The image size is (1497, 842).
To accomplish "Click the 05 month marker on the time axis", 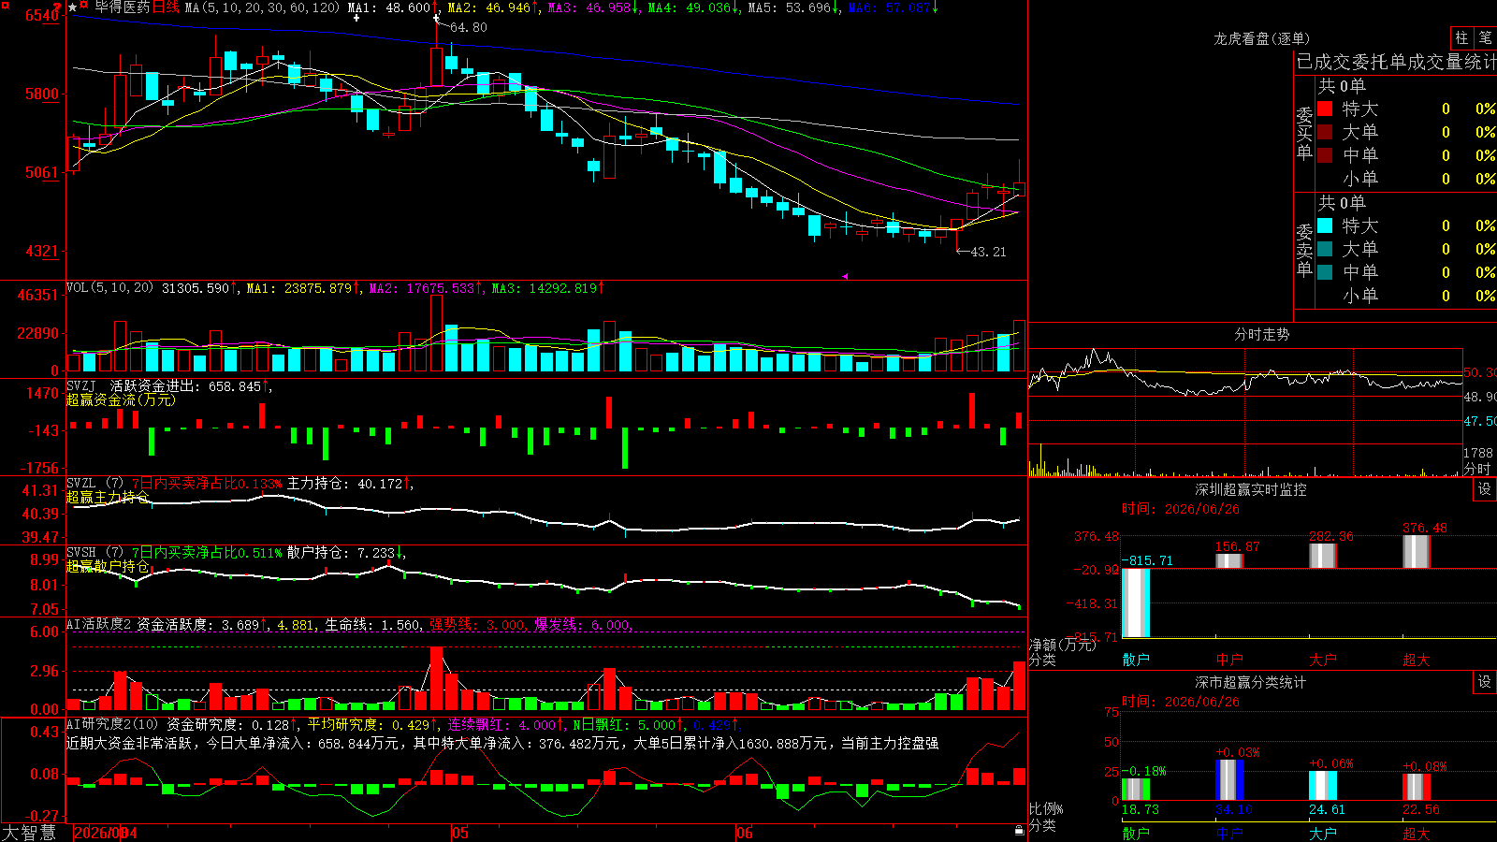I will [459, 833].
